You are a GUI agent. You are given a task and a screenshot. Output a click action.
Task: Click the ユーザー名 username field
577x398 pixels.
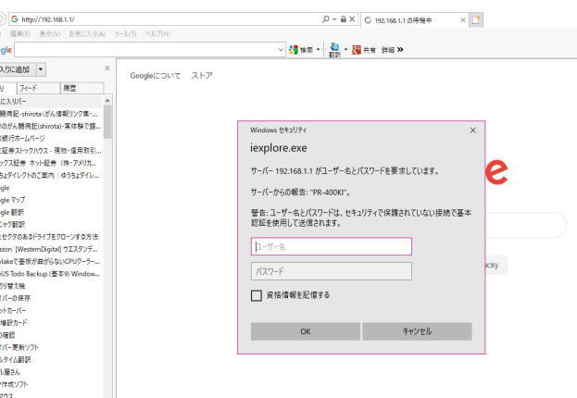coord(332,246)
